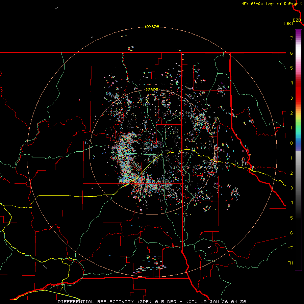Click the 100 NMI range ring label
Screen dimensions: 304x304
coord(152,27)
